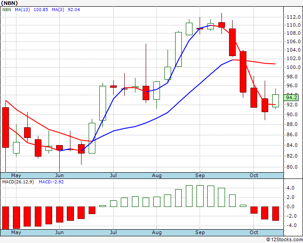303x243 pixels.
Task: Click the (NBN) chart title
Action: (x=9, y=3)
